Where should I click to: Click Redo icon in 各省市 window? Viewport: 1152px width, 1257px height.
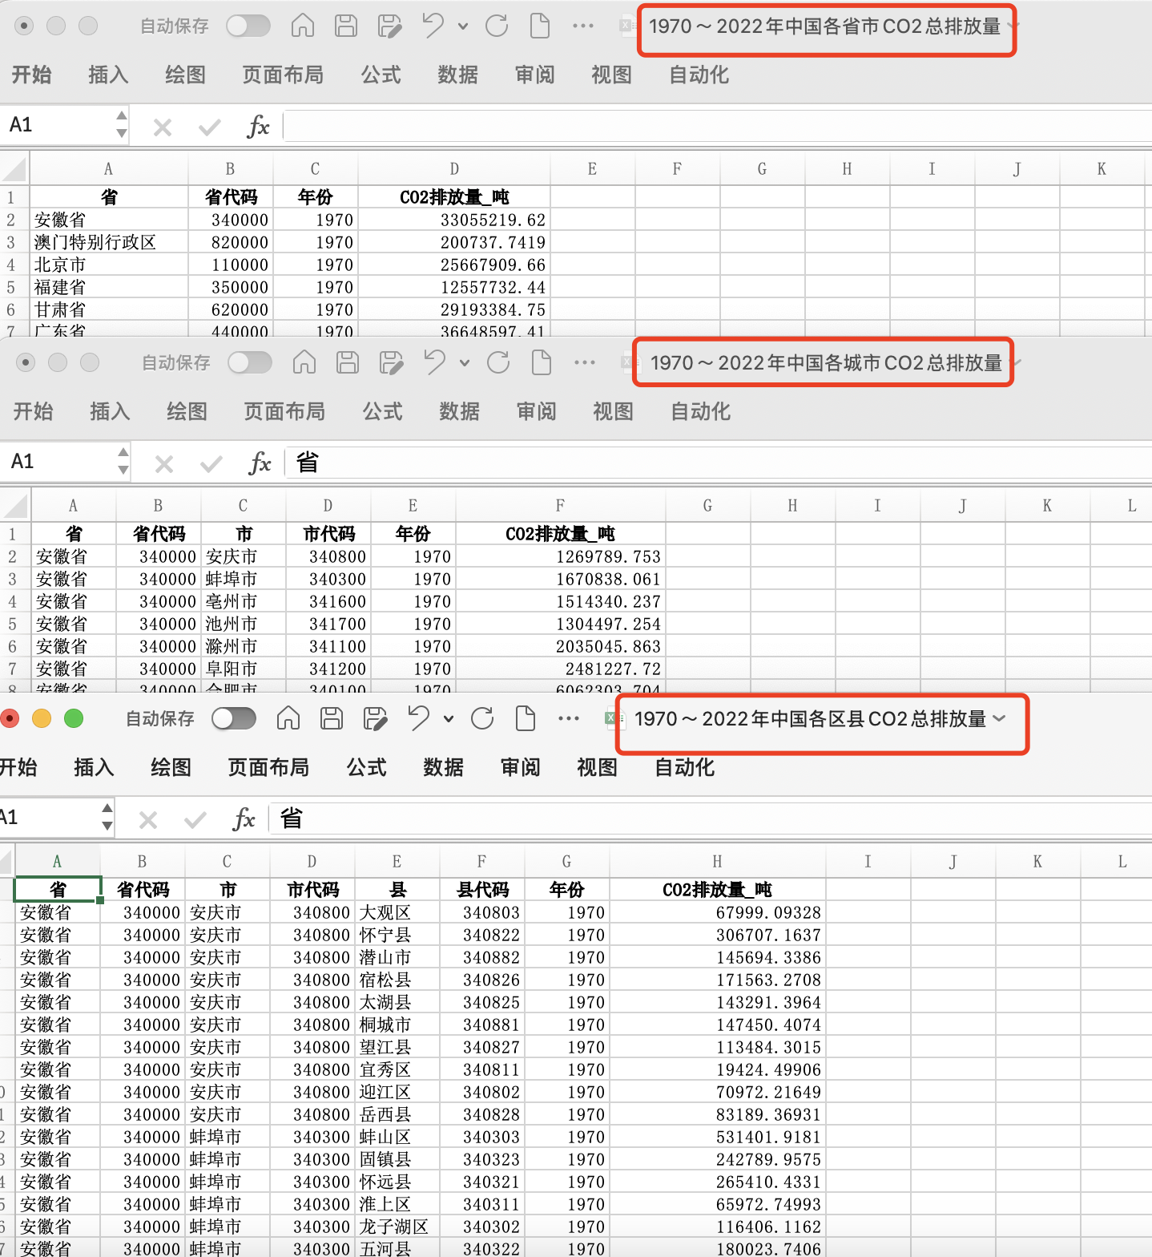[497, 26]
